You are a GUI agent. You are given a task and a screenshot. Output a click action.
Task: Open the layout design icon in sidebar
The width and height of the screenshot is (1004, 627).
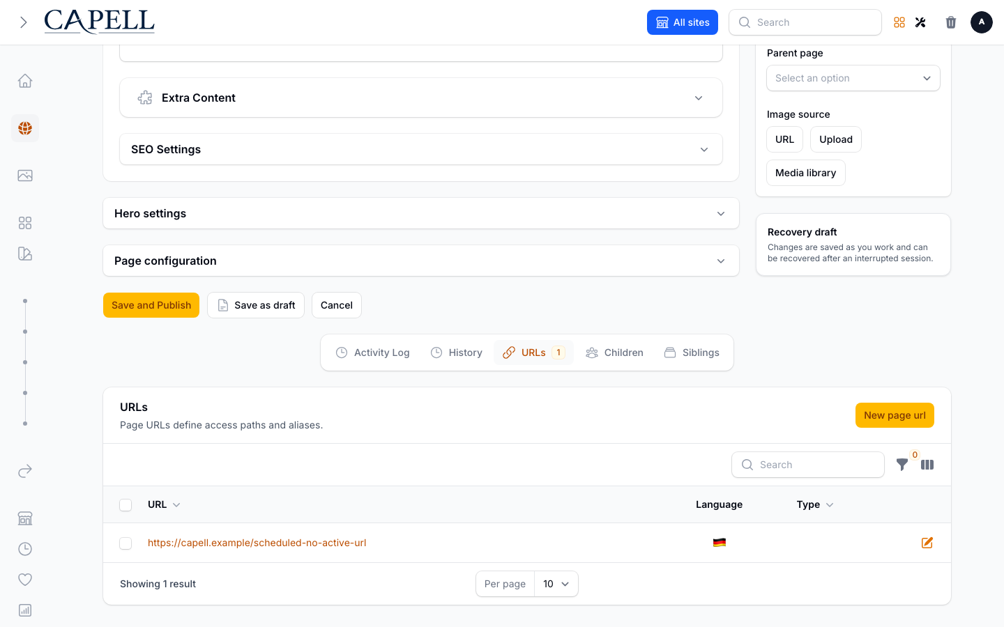click(25, 254)
